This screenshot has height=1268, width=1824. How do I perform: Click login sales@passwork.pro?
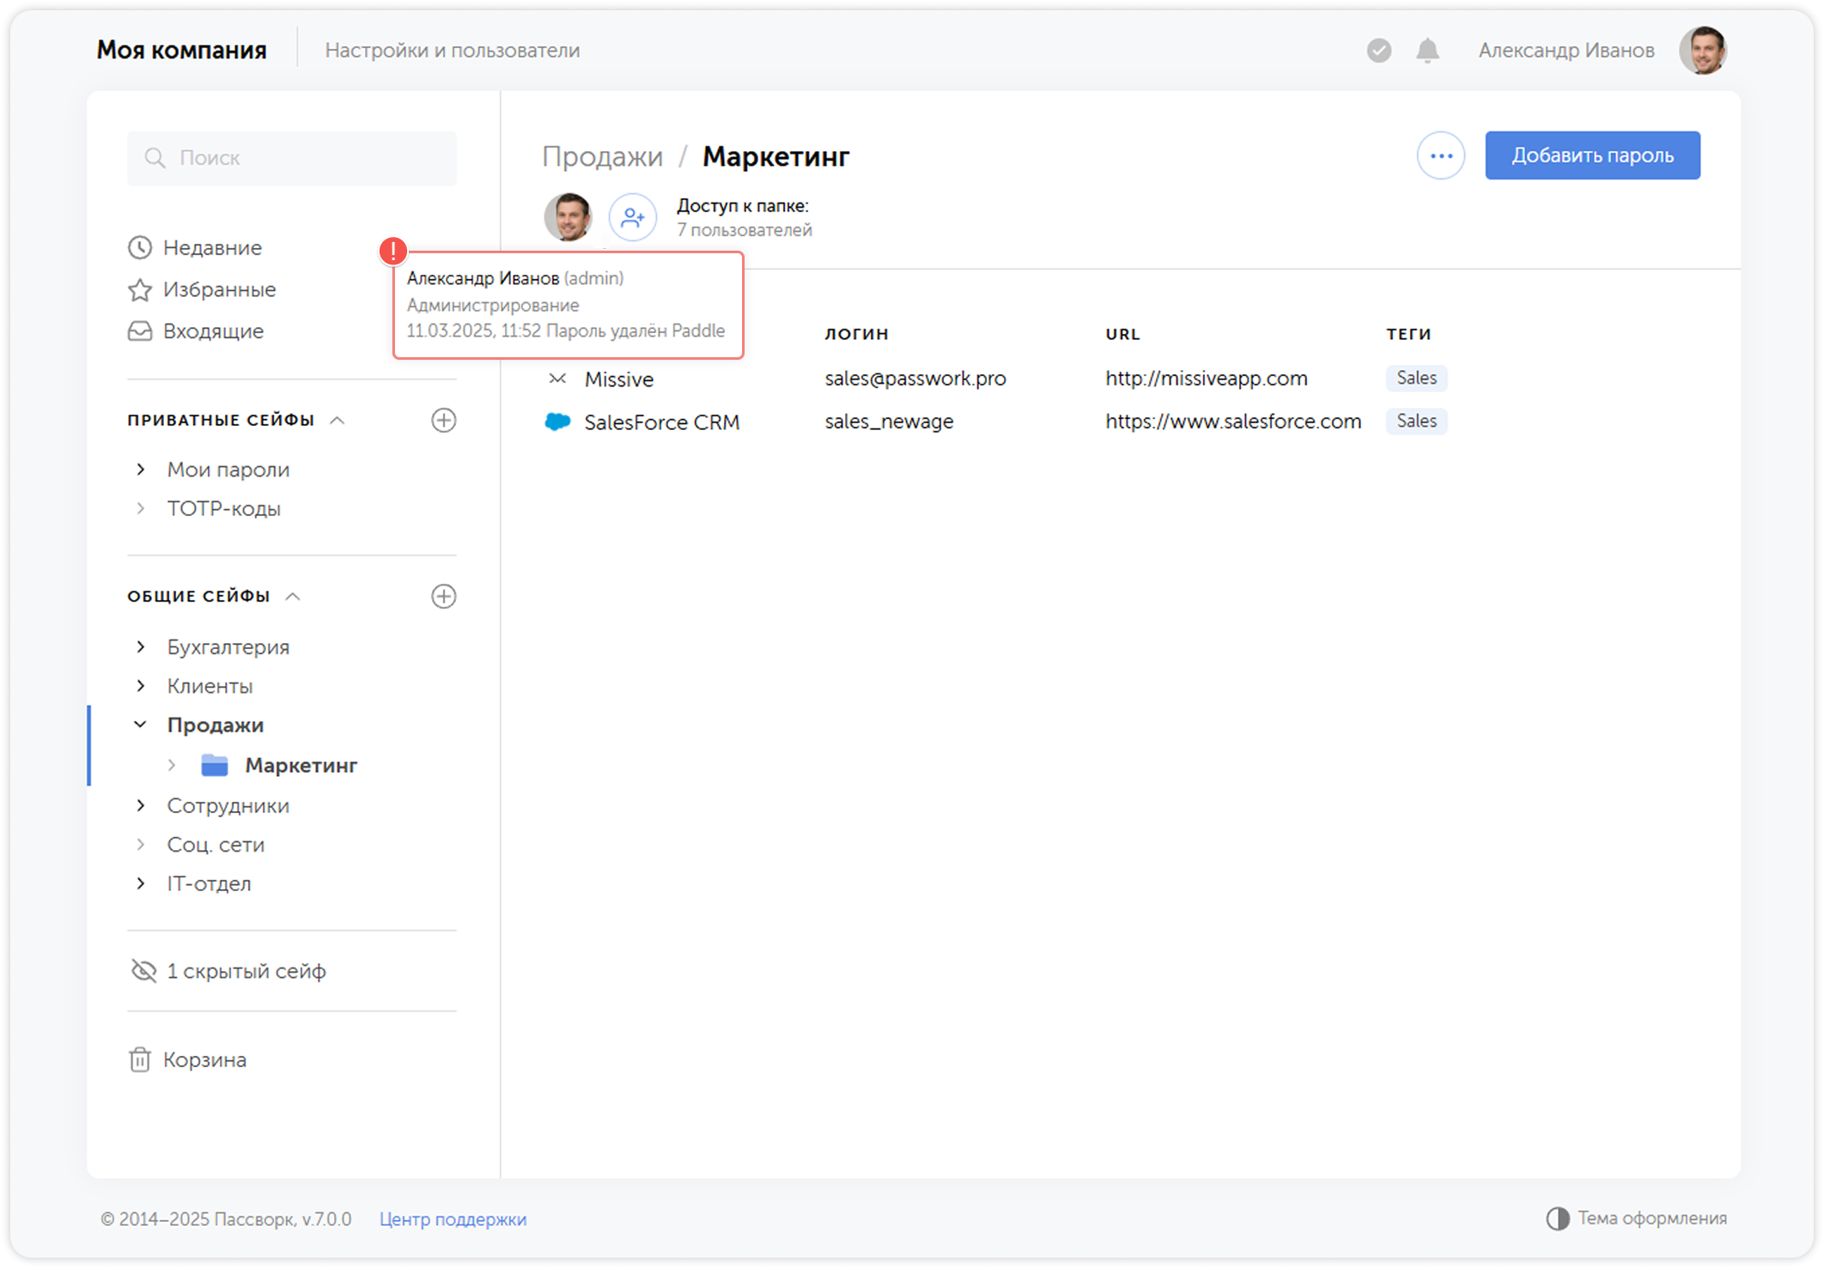[x=915, y=379]
